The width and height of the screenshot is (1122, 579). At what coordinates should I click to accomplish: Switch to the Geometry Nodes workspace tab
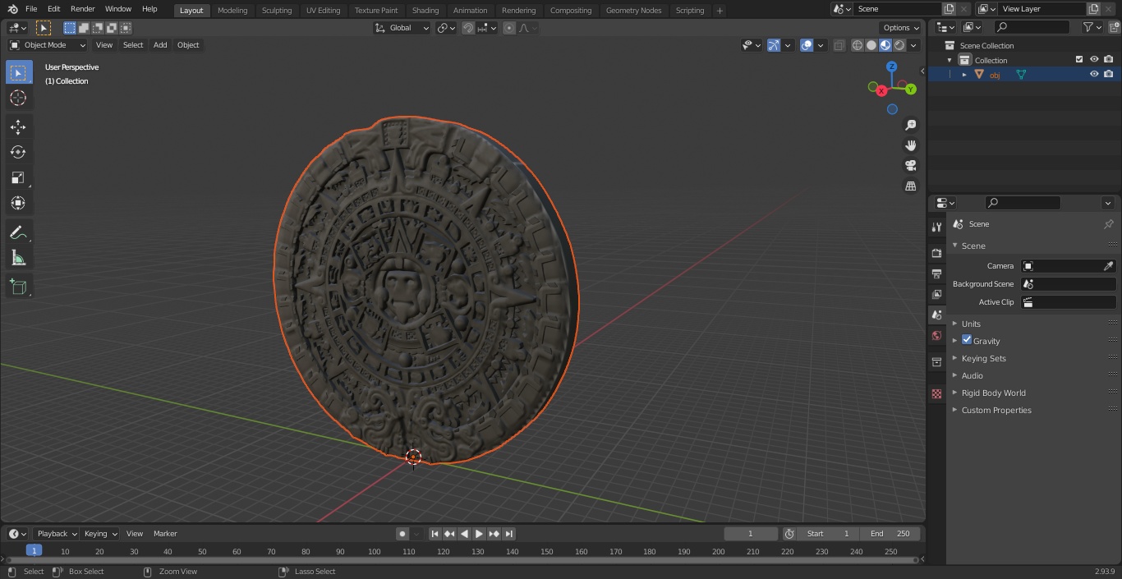[633, 10]
